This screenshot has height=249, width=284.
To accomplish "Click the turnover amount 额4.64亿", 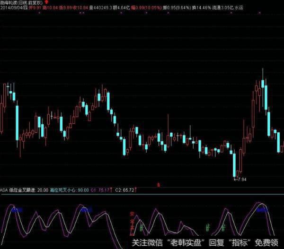I will pyautogui.click(x=121, y=8).
